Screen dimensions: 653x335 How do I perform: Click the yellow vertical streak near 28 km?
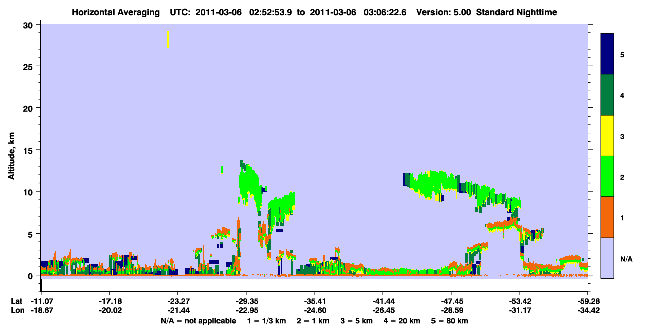pos(168,39)
